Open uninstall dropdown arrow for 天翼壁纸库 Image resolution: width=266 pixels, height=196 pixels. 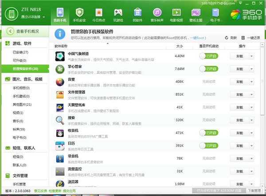tap(251, 108)
